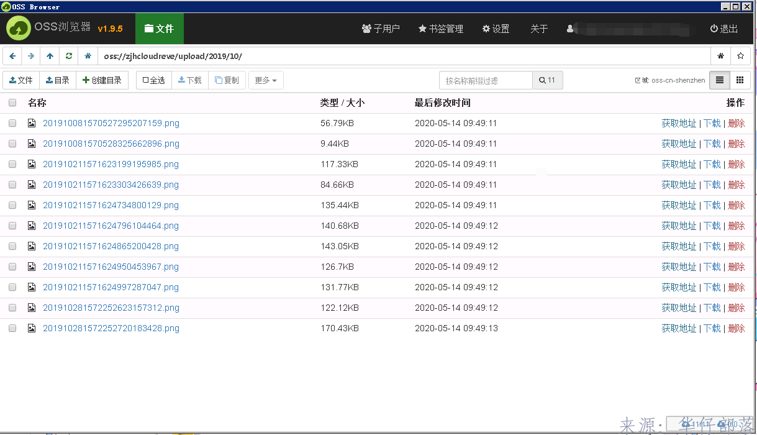Screen dimensions: 757x435
Task: Click version label v1.9.5
Action: tap(111, 29)
